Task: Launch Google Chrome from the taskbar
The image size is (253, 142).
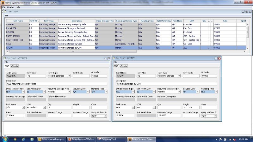Action: [15, 139]
